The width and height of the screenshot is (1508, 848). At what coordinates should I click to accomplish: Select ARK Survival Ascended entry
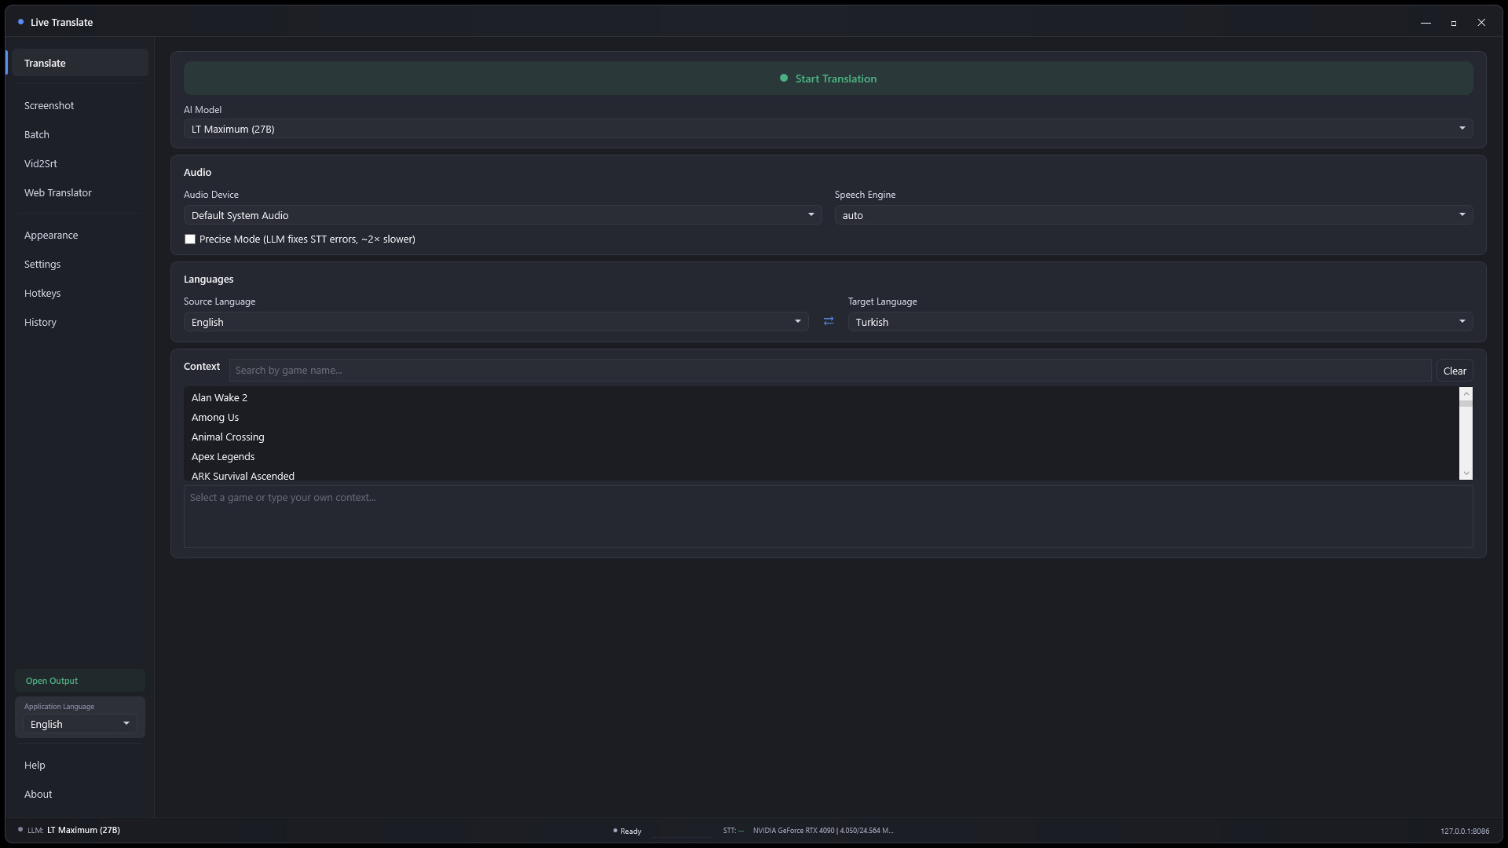[822, 474]
